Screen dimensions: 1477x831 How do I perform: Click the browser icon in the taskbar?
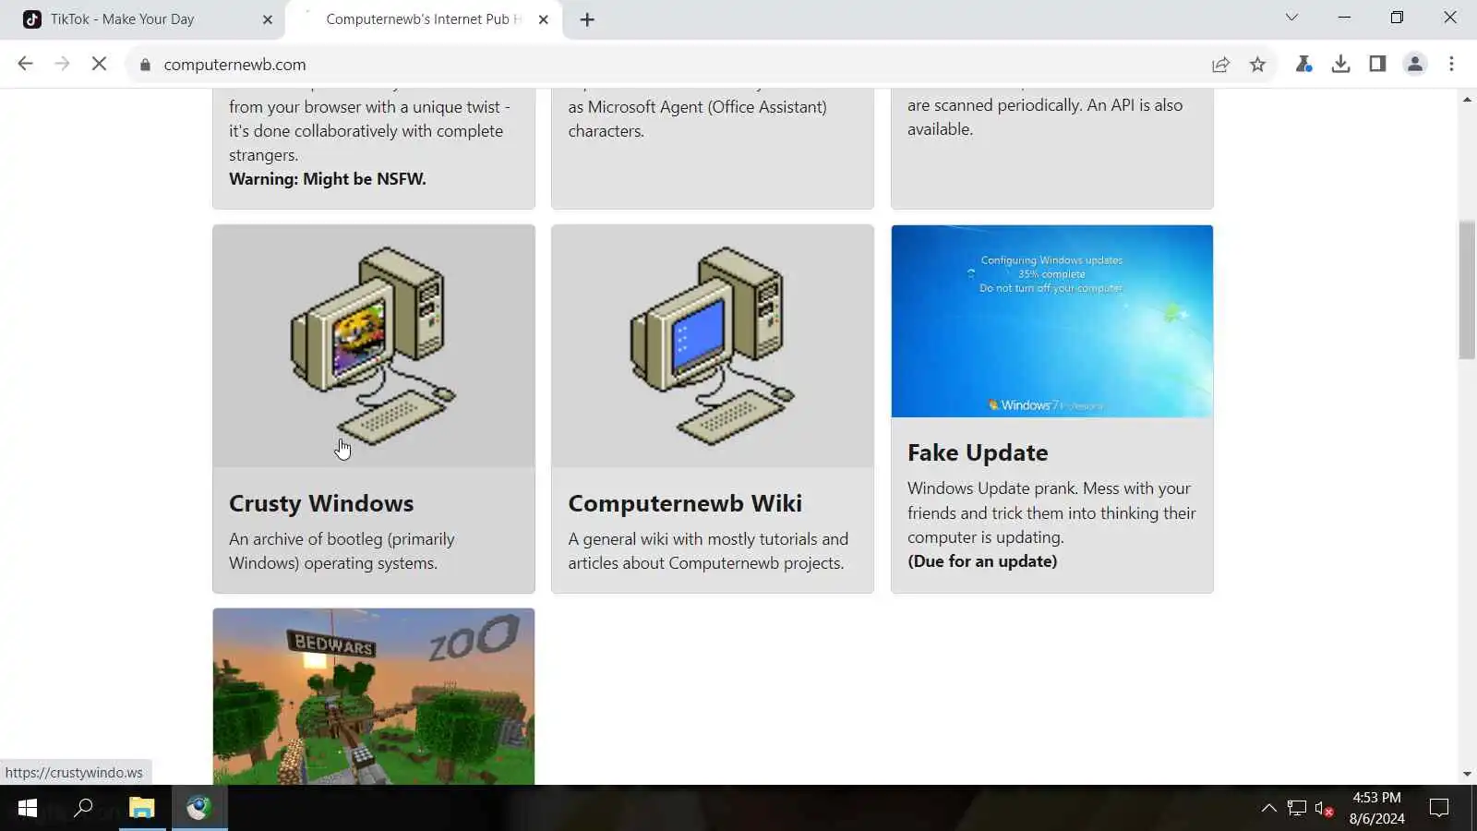coord(199,809)
